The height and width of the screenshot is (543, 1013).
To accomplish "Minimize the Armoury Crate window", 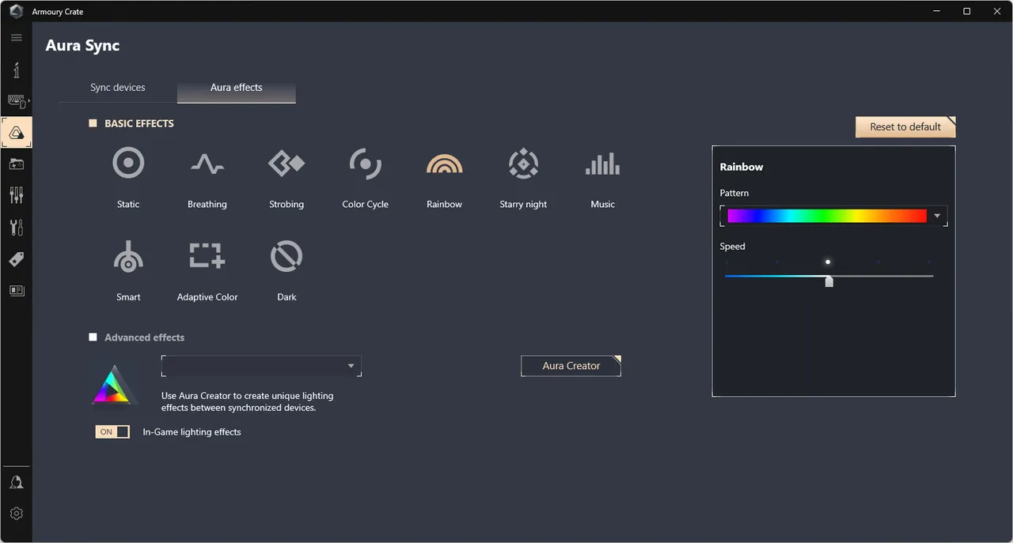I will tap(939, 11).
